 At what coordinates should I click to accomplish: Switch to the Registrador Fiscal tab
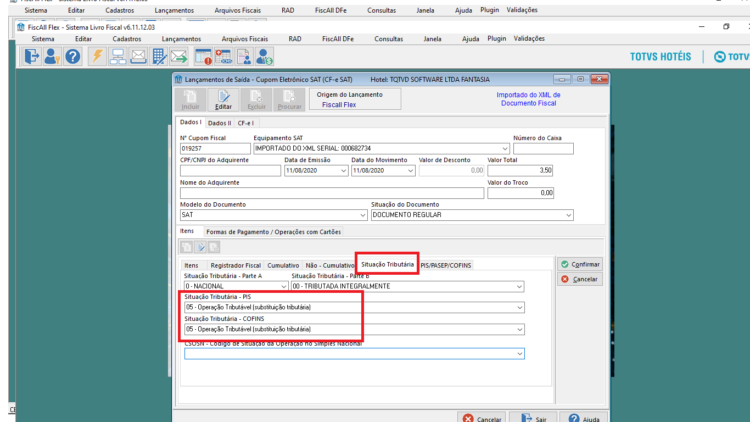click(236, 265)
